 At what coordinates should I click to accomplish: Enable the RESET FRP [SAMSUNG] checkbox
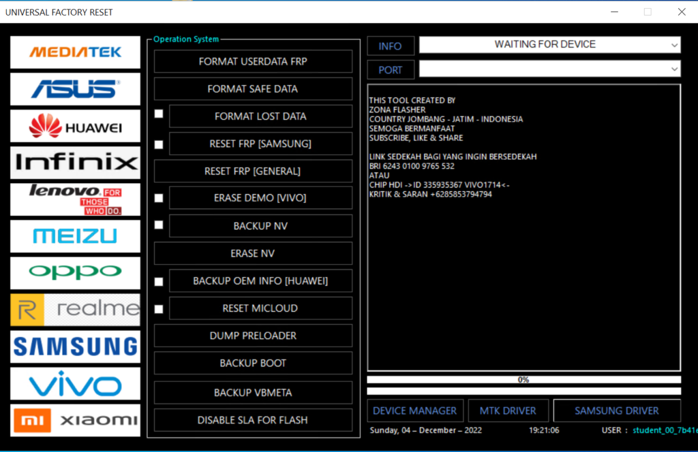(159, 144)
